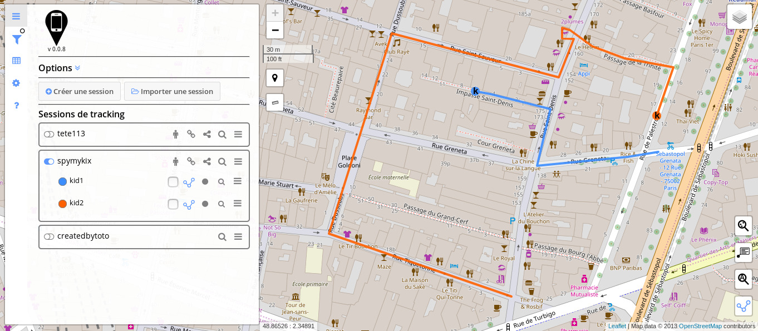The image size is (758, 331).
Task: Click the ruler measure map control
Action: (275, 102)
